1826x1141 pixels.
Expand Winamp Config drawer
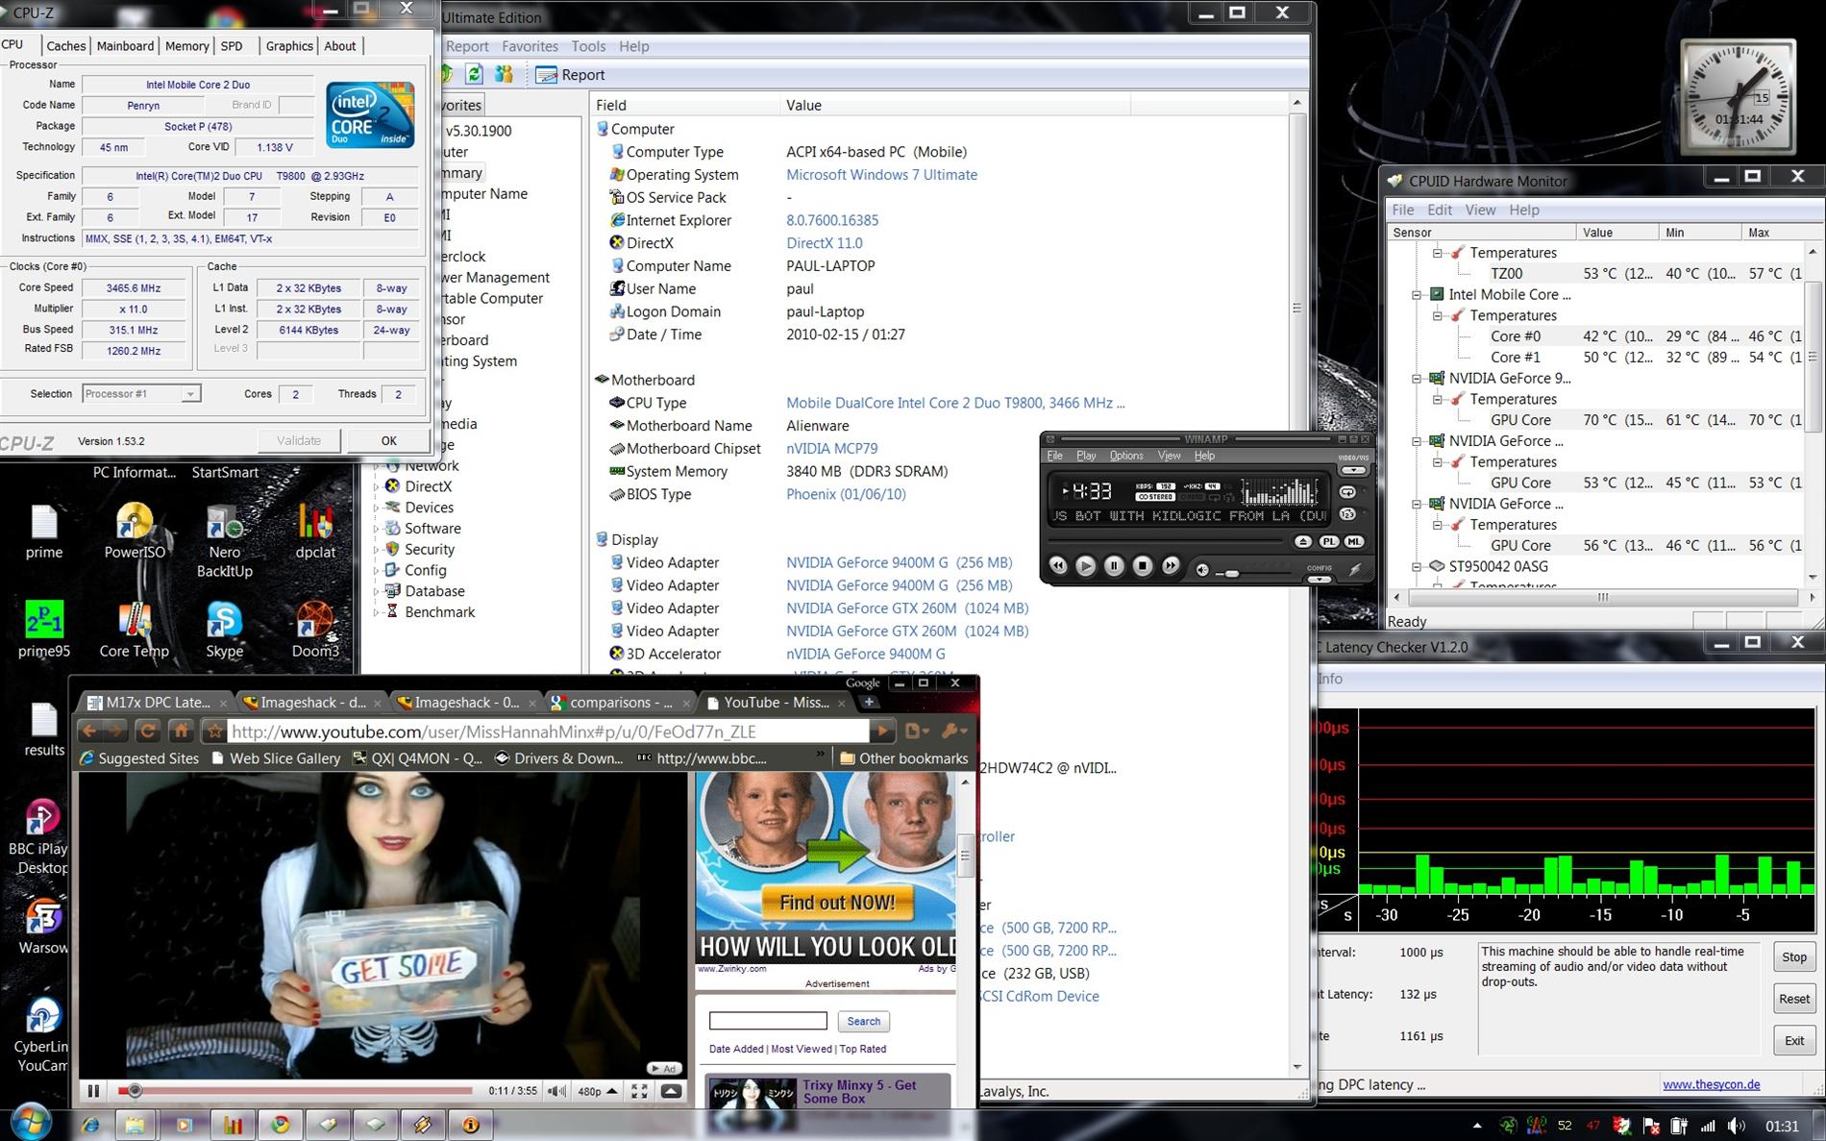coord(1320,580)
